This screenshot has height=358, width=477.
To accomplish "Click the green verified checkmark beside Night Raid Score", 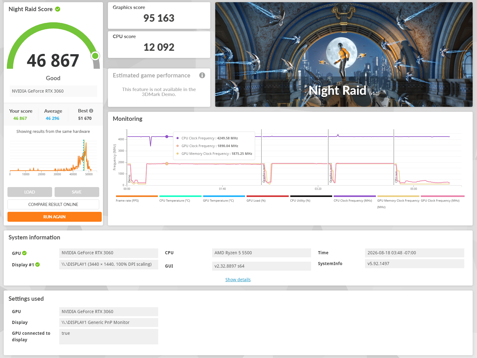I will (58, 9).
